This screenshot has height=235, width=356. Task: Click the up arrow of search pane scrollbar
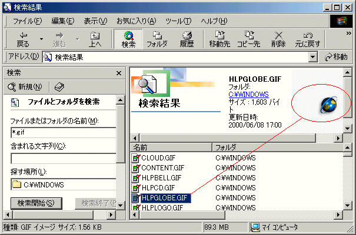(120, 100)
